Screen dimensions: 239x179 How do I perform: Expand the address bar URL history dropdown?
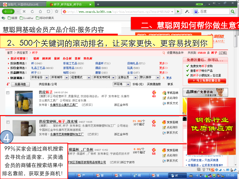pos(172,12)
